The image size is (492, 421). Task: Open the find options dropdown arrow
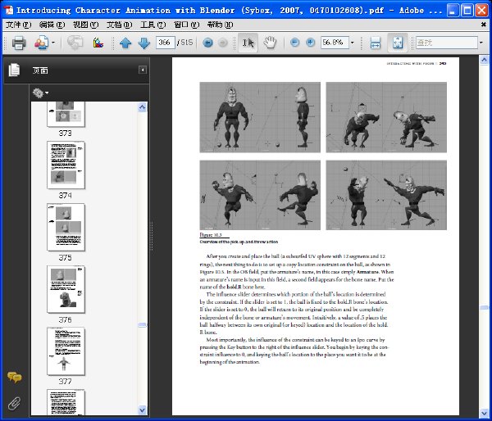[481, 43]
